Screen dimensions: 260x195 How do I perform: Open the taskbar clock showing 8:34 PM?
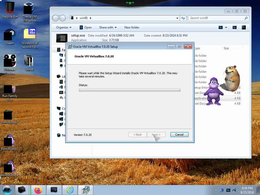(x=247, y=190)
